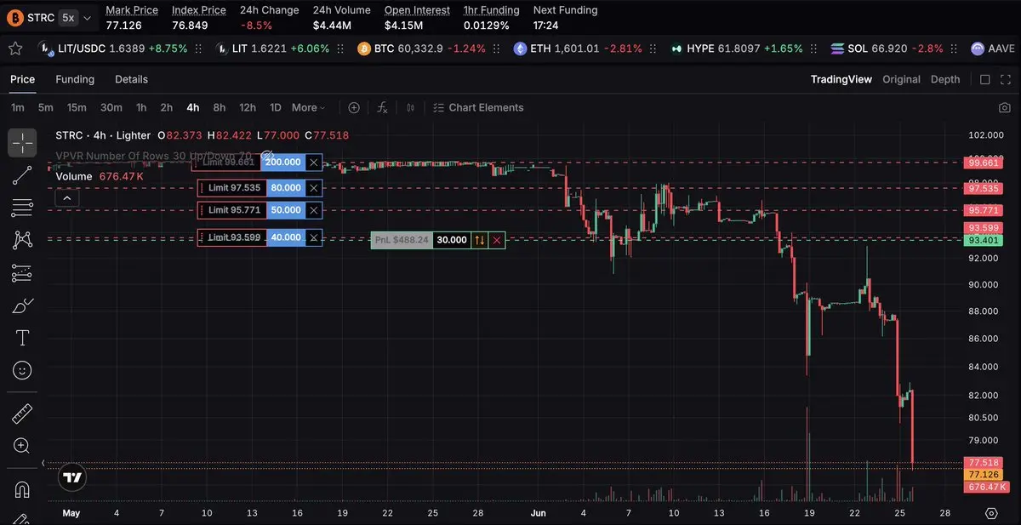Click the 80.000 quantity on Limit 97.535

coord(286,188)
